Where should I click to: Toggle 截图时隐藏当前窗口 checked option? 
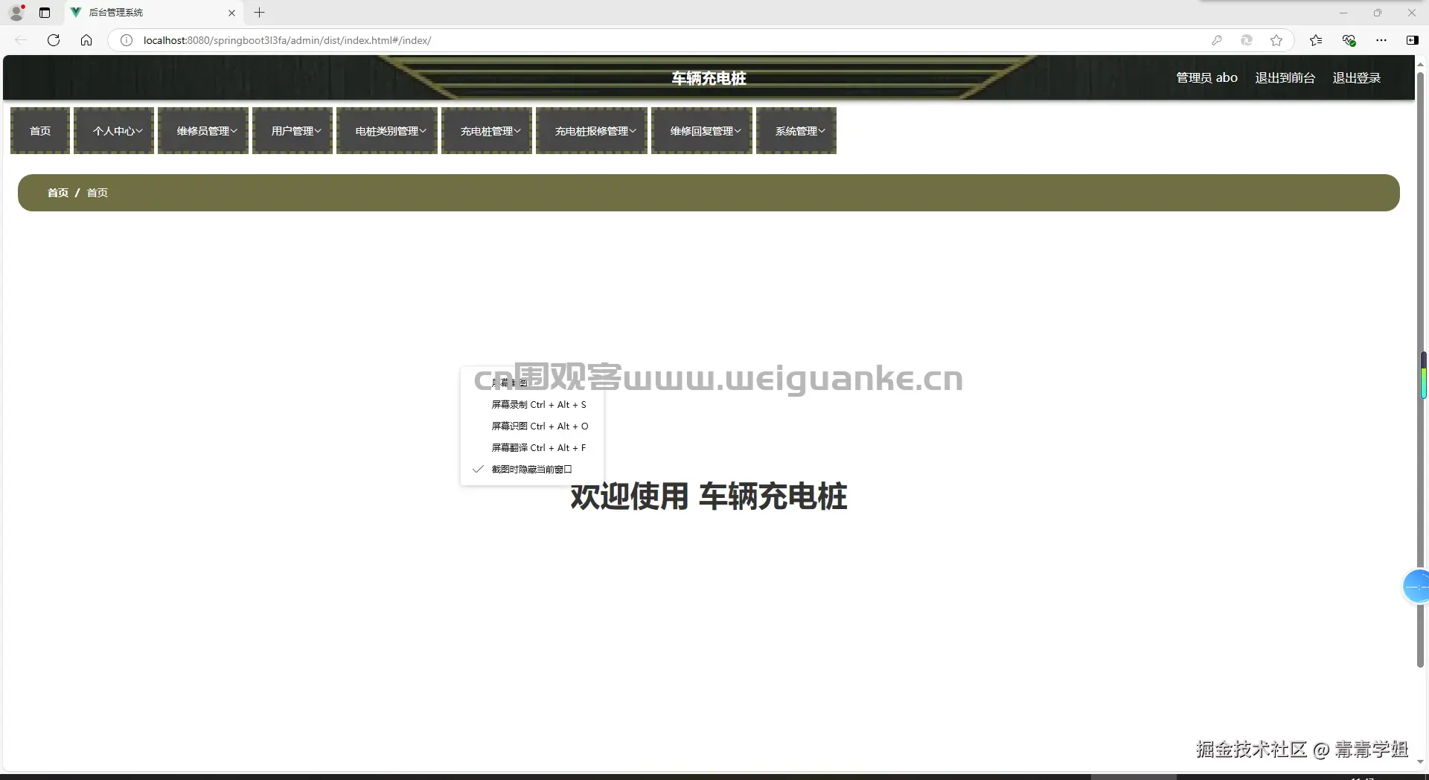532,469
